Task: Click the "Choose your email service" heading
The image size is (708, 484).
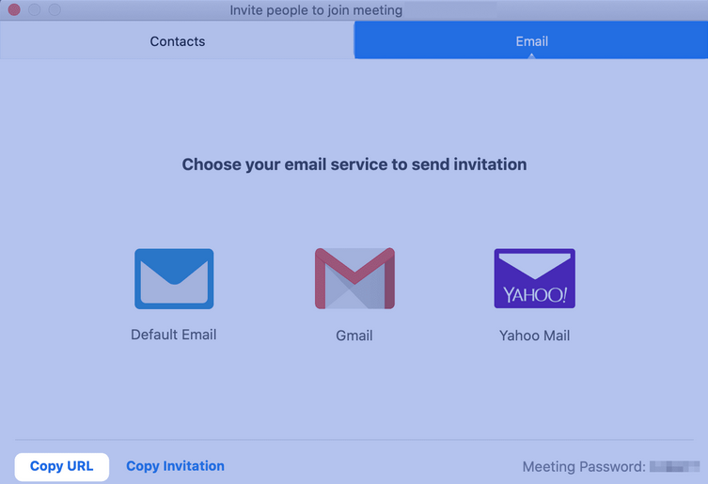Action: (x=354, y=164)
